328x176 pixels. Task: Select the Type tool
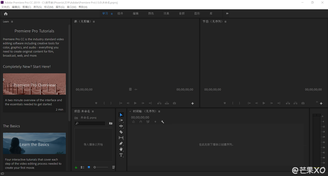coord(121,155)
